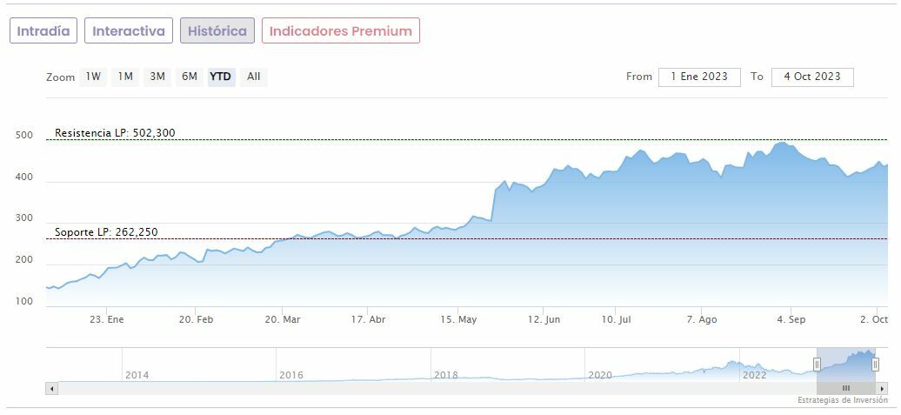
Task: Open the Estrategias de Inversión credit link
Action: point(843,400)
